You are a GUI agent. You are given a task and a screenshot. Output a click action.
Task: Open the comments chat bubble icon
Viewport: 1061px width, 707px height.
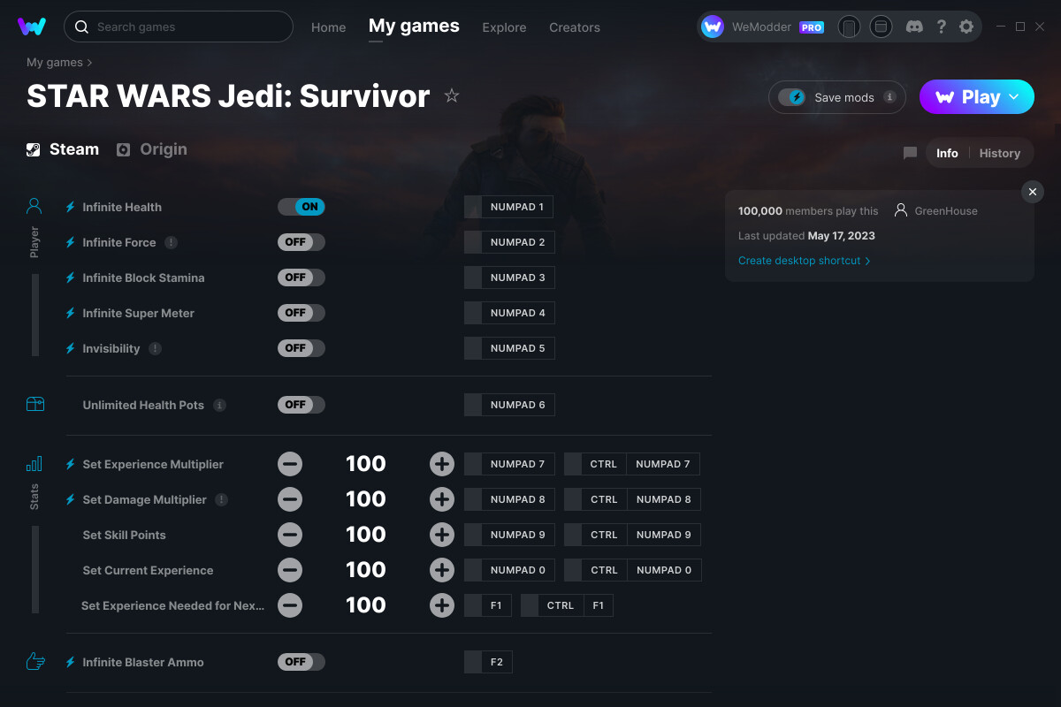(x=910, y=153)
